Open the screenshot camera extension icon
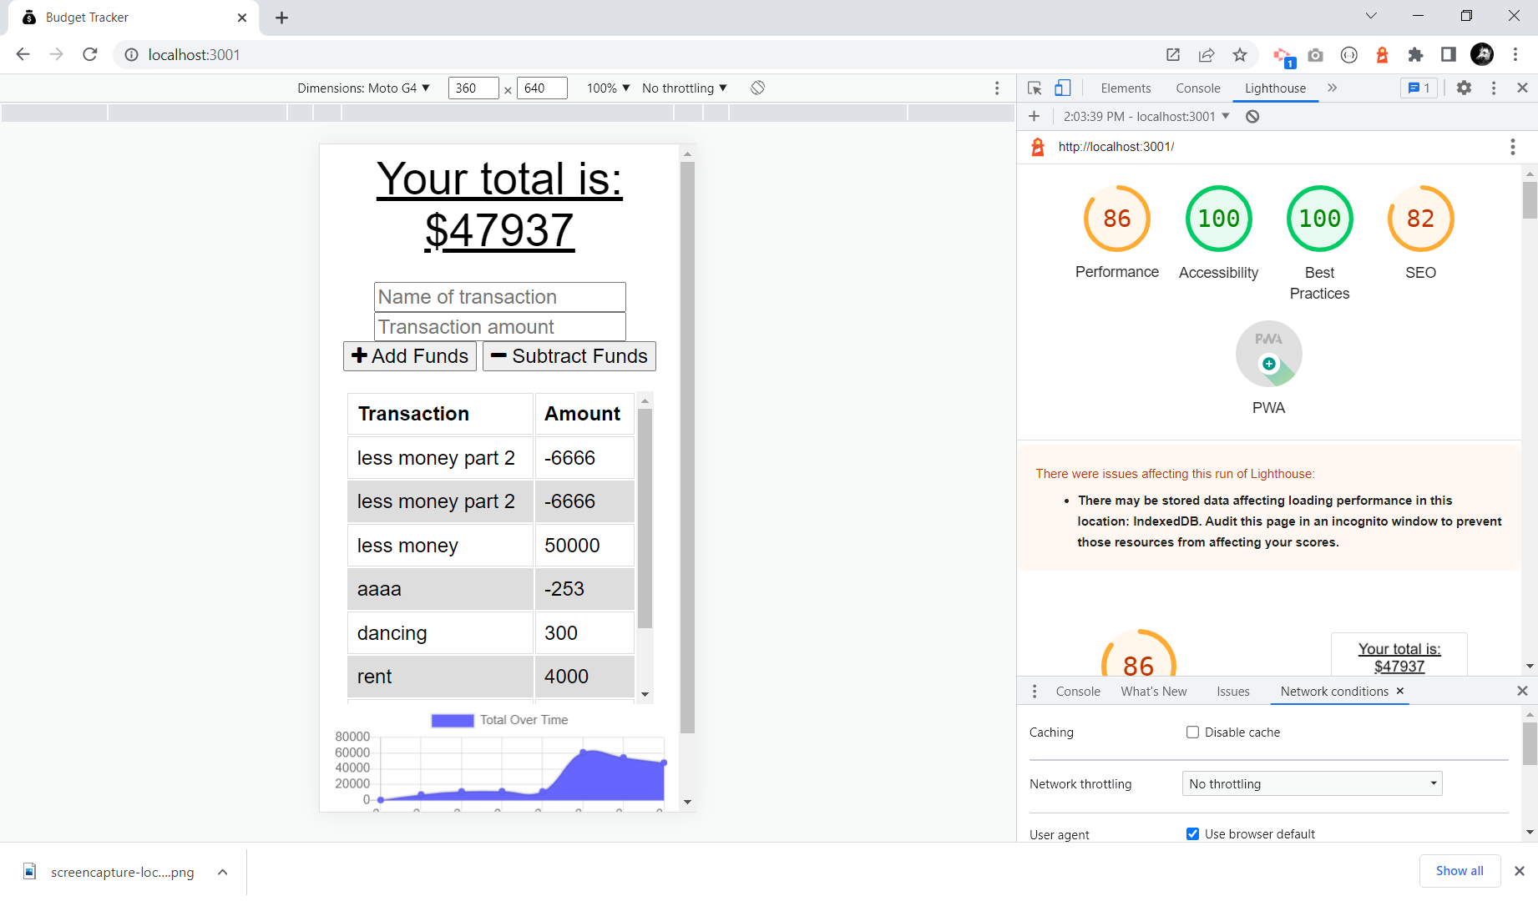 (1316, 55)
